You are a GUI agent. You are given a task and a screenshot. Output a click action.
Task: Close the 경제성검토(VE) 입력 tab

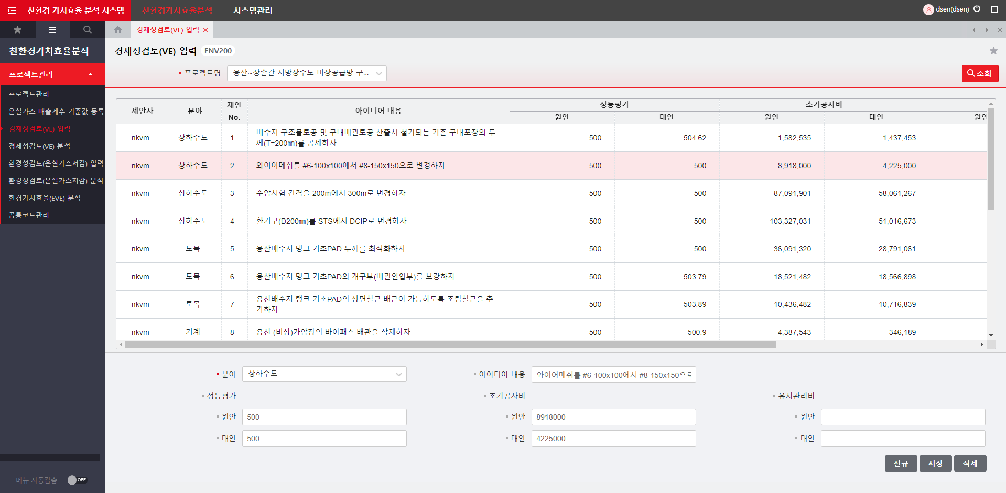tap(205, 30)
